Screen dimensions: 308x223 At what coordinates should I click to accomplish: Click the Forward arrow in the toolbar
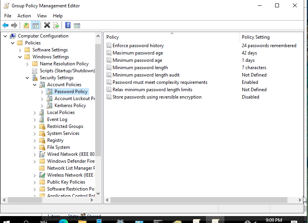[x=14, y=25]
